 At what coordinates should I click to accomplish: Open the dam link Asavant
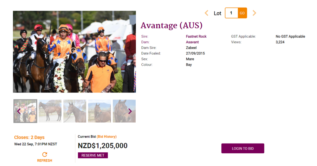pos(192,42)
